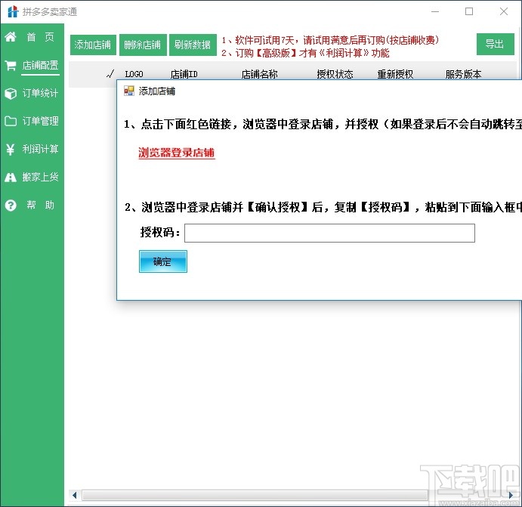Click the home house icon in sidebar

11,36
